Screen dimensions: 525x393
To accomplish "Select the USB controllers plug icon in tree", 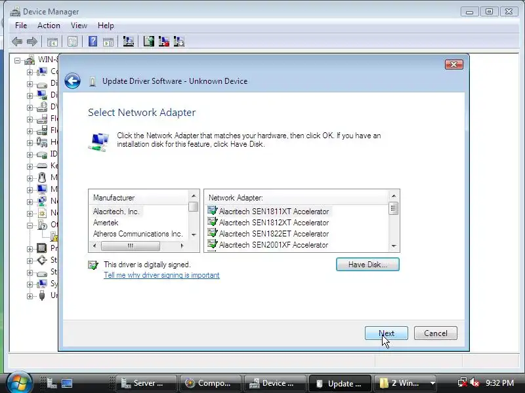I will (42, 295).
